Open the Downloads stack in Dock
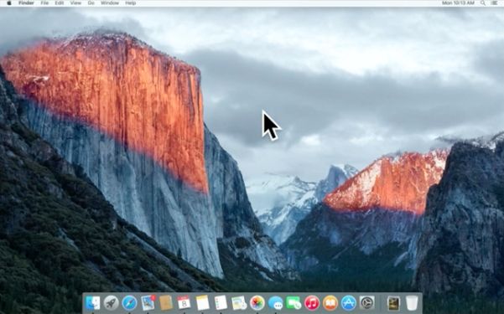 (x=394, y=303)
